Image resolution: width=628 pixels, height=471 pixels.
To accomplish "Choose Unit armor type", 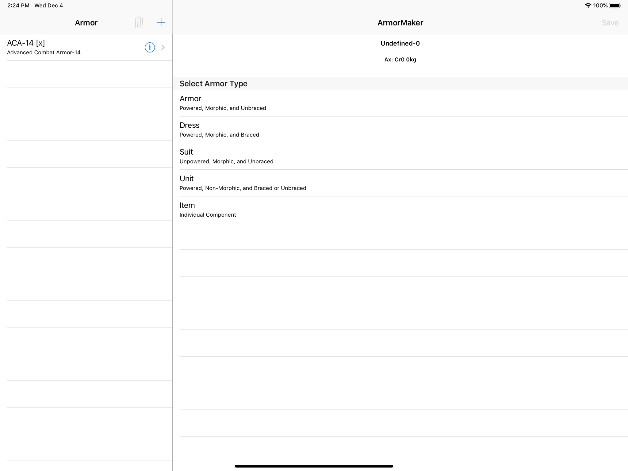I will coord(400,183).
